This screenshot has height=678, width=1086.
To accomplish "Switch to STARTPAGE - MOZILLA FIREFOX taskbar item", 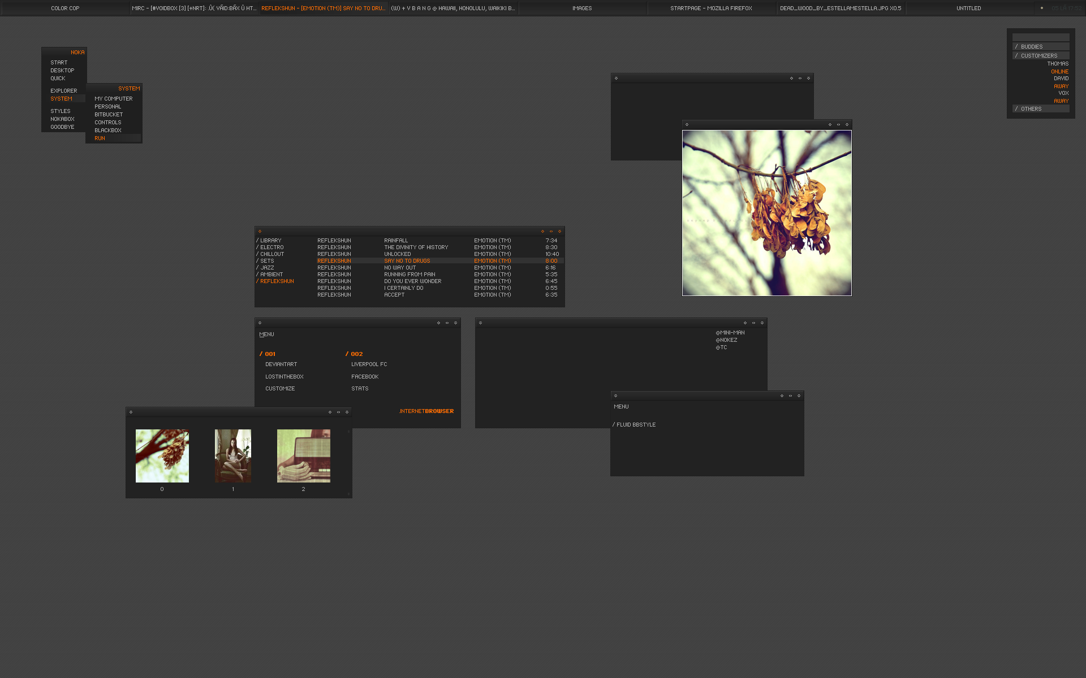I will (x=712, y=8).
